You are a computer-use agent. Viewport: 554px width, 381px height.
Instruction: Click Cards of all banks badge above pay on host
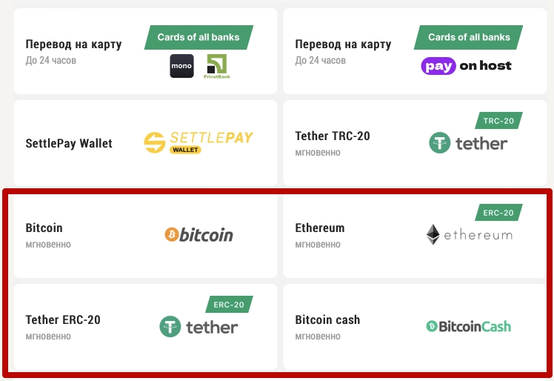click(469, 38)
